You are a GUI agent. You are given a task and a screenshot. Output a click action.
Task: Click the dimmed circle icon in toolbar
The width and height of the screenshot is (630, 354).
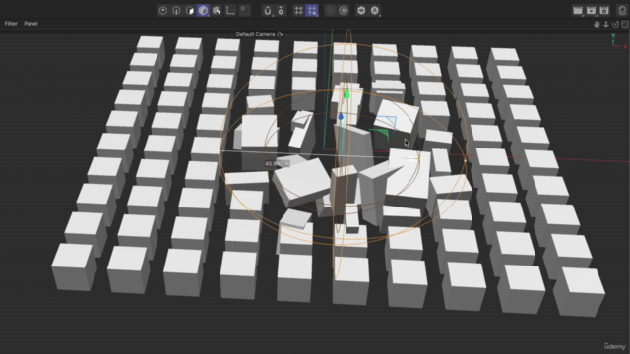point(330,11)
